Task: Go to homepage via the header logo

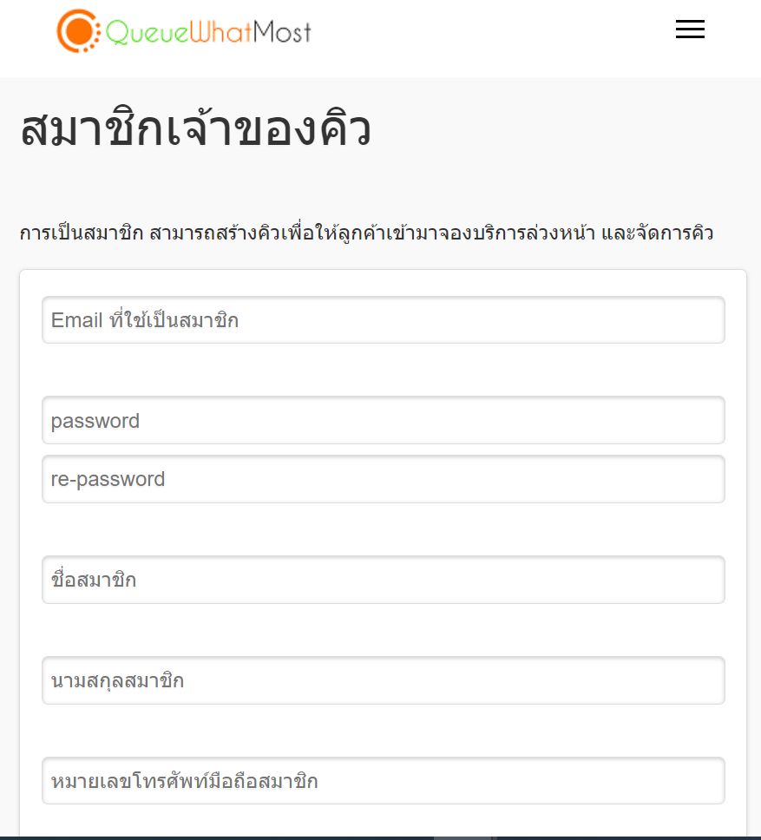Action: click(x=184, y=30)
